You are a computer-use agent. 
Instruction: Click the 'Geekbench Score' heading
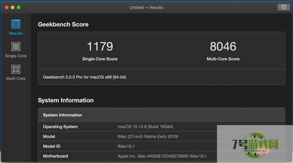63,24
